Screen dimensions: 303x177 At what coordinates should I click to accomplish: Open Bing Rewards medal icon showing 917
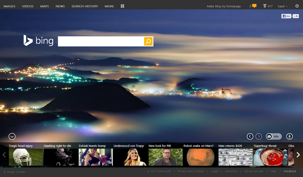[265, 6]
